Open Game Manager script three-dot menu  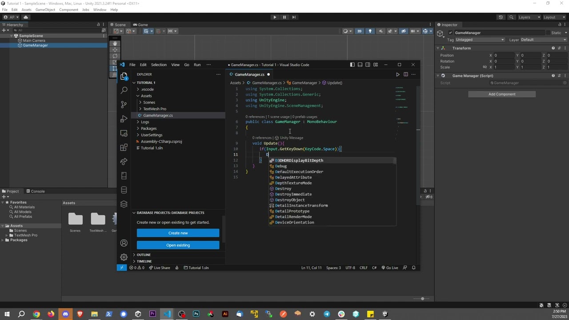(x=565, y=76)
